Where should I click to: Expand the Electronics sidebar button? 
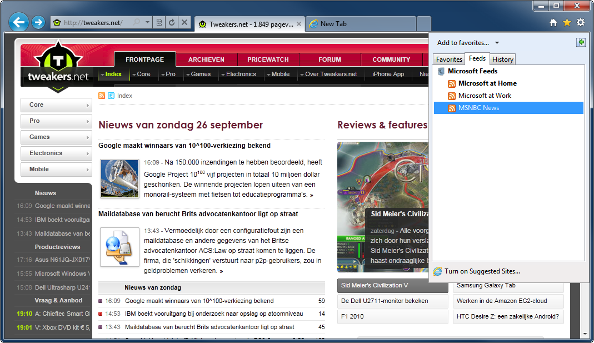56,153
